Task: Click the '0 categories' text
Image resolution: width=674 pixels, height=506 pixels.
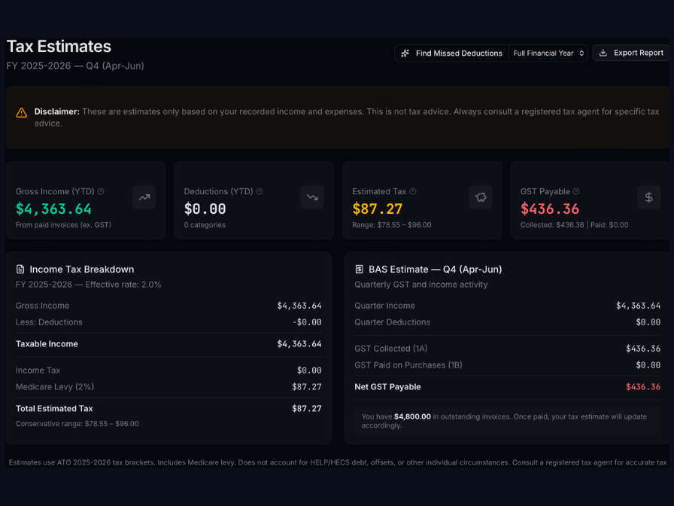Action: click(x=205, y=225)
